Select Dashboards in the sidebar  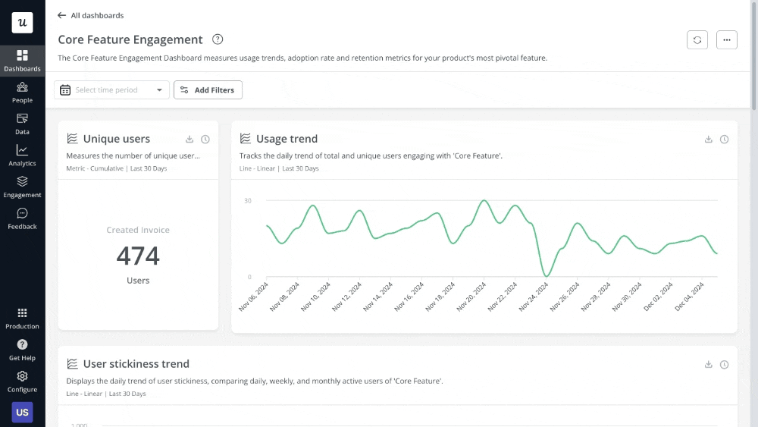click(x=22, y=61)
